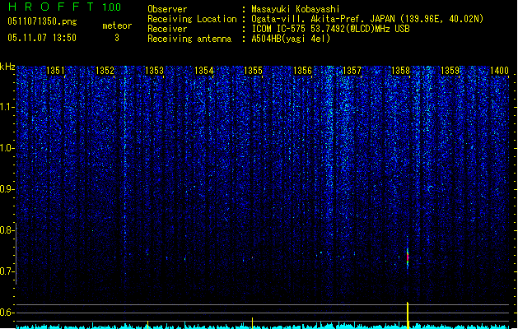The width and height of the screenshot is (518, 329).
Task: Click the 0.9 kHz axis label
Action: click(7, 189)
